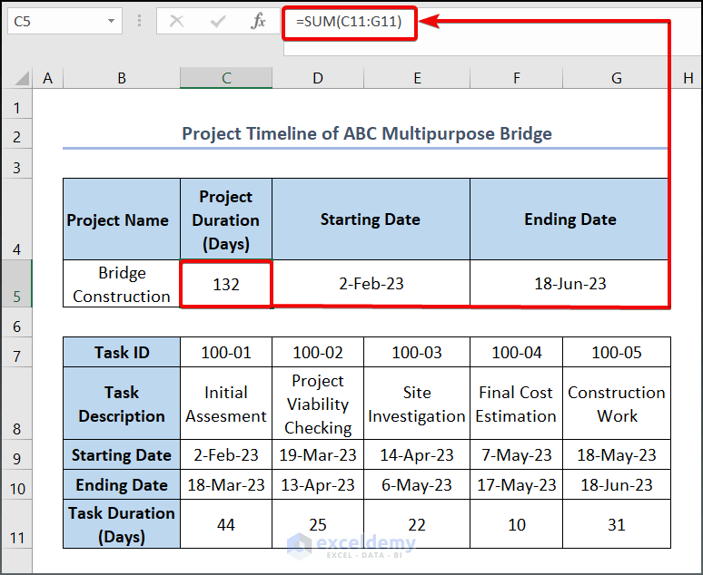Screen dimensions: 703x575
Task: Select row 9 header
Action: click(x=16, y=454)
